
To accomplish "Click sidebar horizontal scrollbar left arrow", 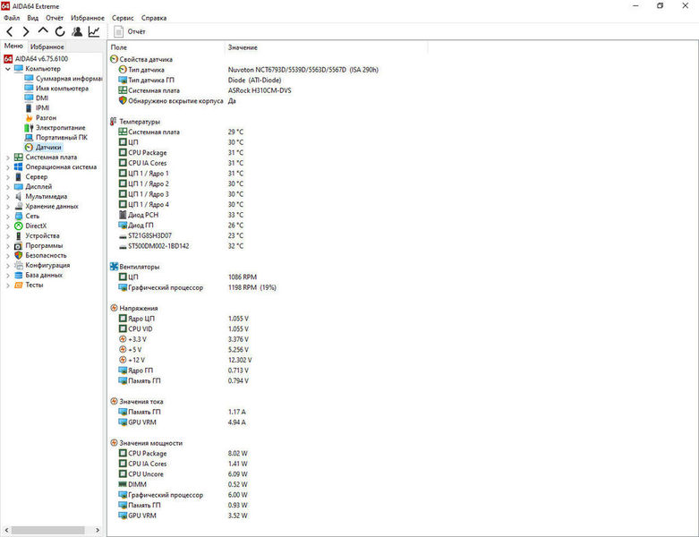I will coord(6,530).
